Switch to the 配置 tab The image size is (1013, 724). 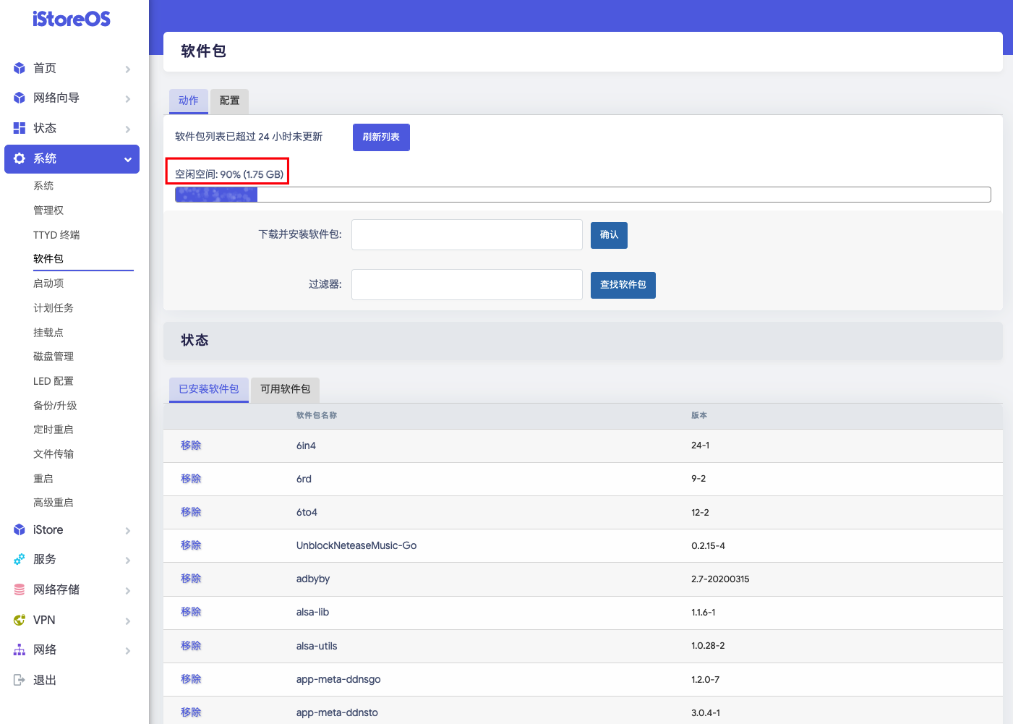[228, 101]
